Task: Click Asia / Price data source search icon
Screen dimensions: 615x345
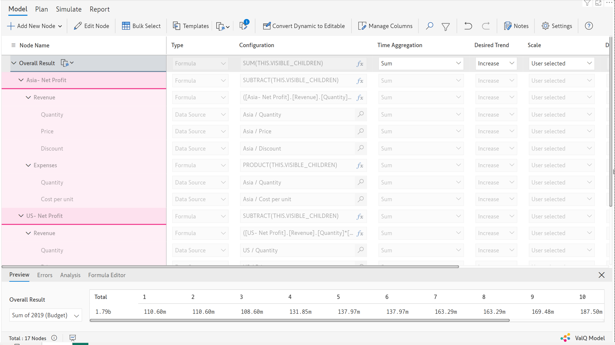Action: pyautogui.click(x=361, y=131)
